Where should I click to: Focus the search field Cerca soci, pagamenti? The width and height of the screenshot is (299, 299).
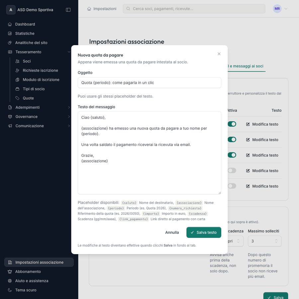click(x=194, y=9)
